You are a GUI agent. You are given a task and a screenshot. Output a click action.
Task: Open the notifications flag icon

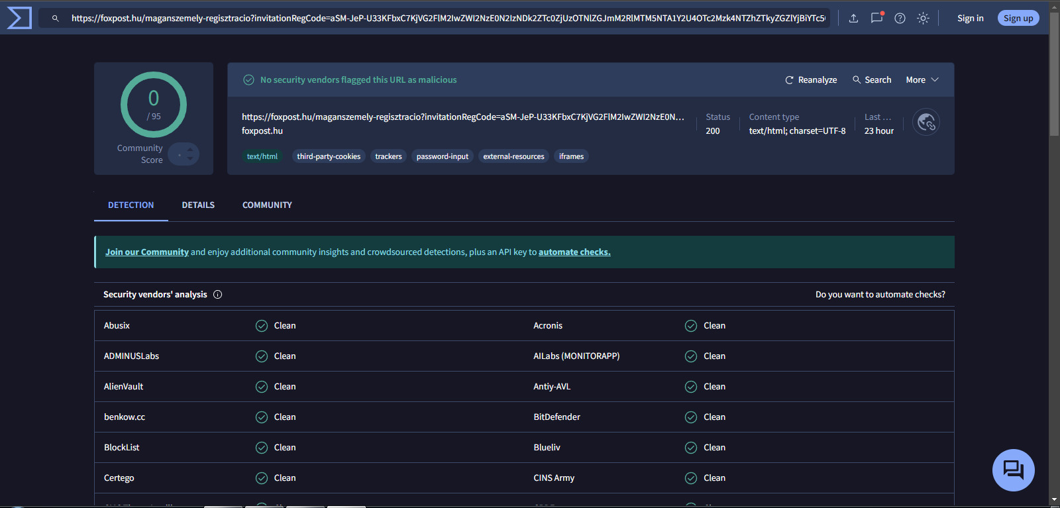tap(876, 18)
